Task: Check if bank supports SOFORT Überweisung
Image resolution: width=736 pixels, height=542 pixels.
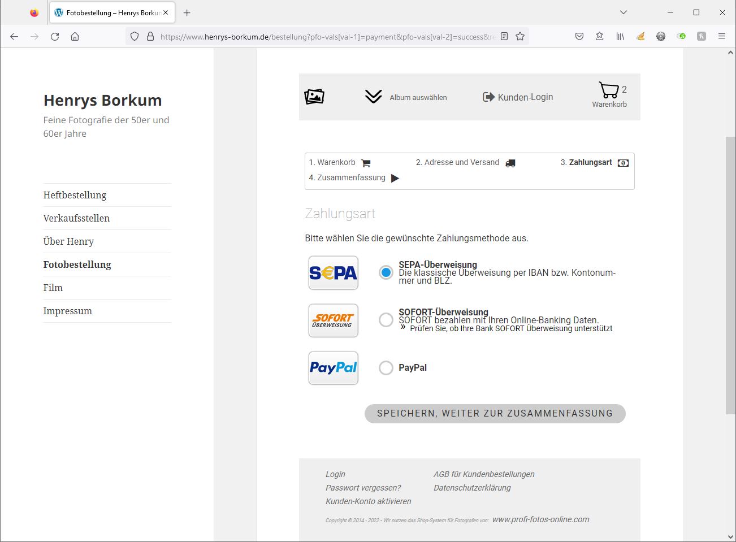Action: 511,328
